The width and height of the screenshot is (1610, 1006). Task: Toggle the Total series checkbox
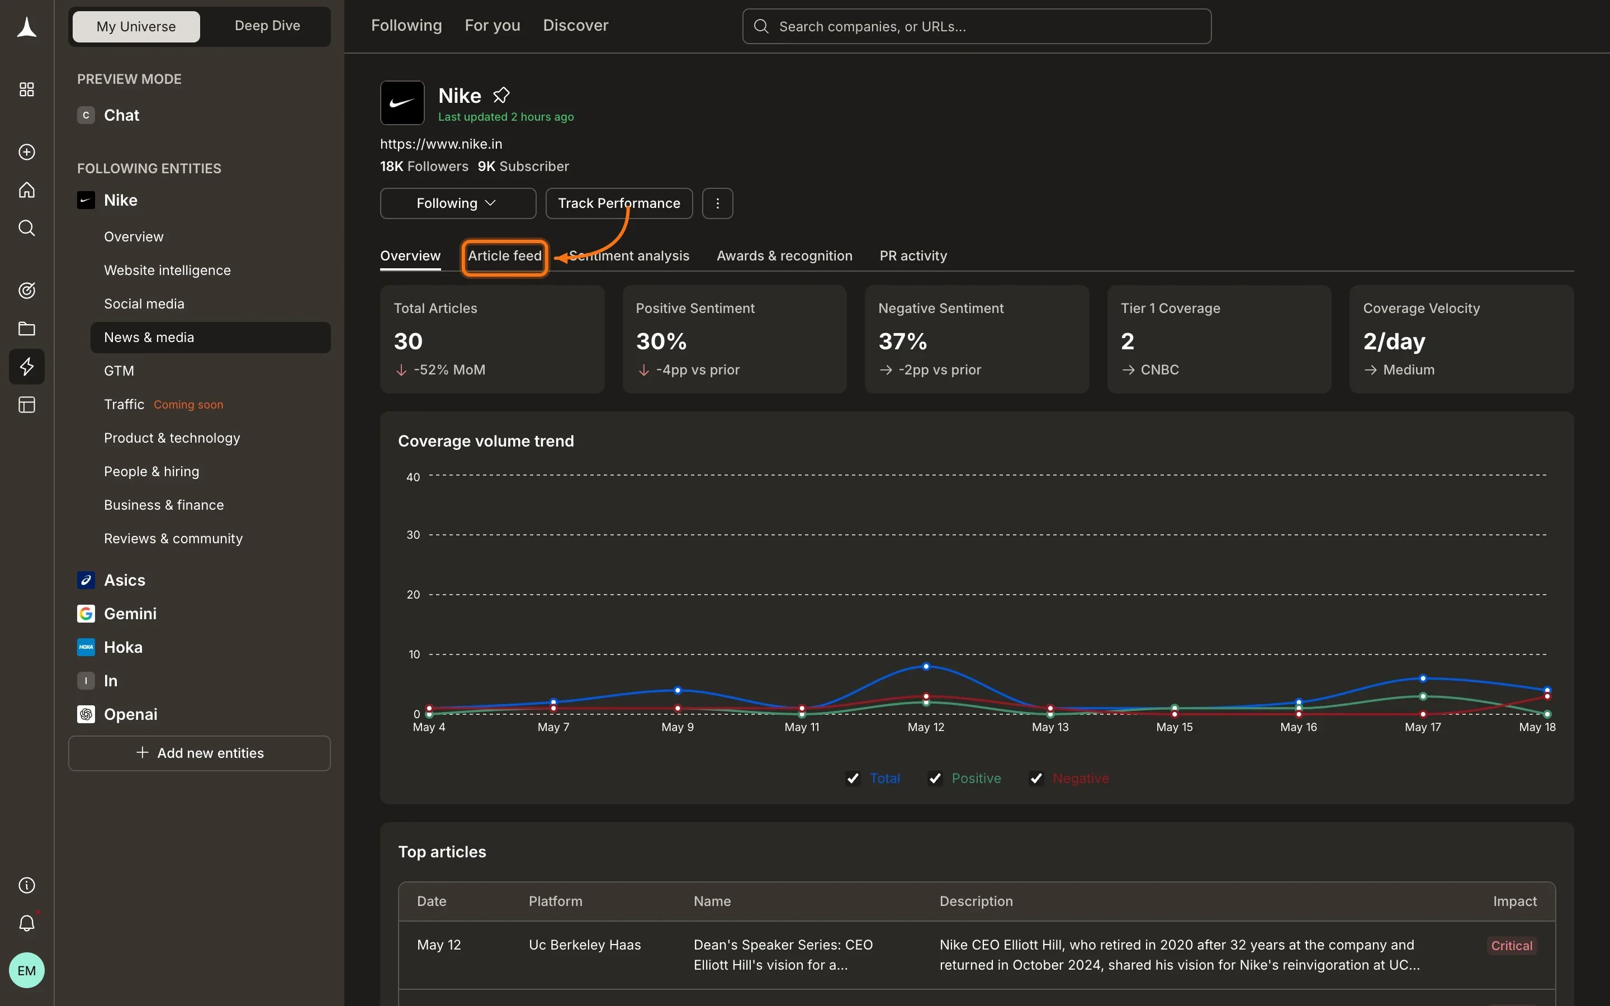(853, 779)
